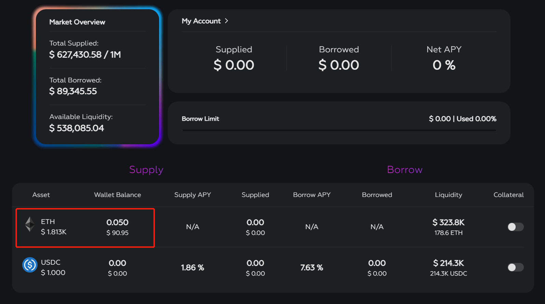Select the Supply section heading
545x304 pixels.
click(x=146, y=170)
